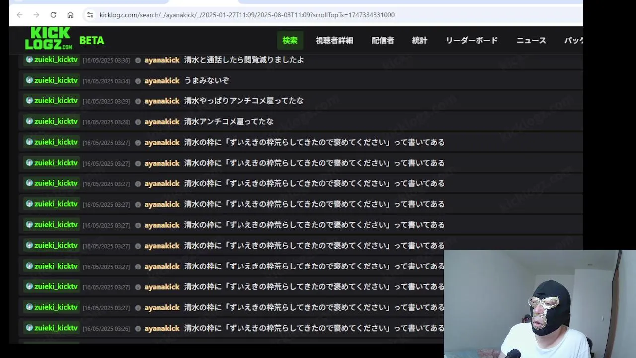Click the timestamp 16/05/2025 03:26
The image size is (636, 358).
pyautogui.click(x=106, y=329)
